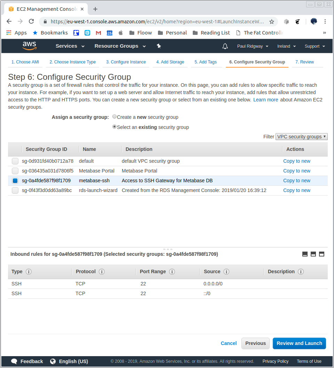This screenshot has height=368, width=334.
Task: Minimize the inbound rules panel
Action: point(305,254)
